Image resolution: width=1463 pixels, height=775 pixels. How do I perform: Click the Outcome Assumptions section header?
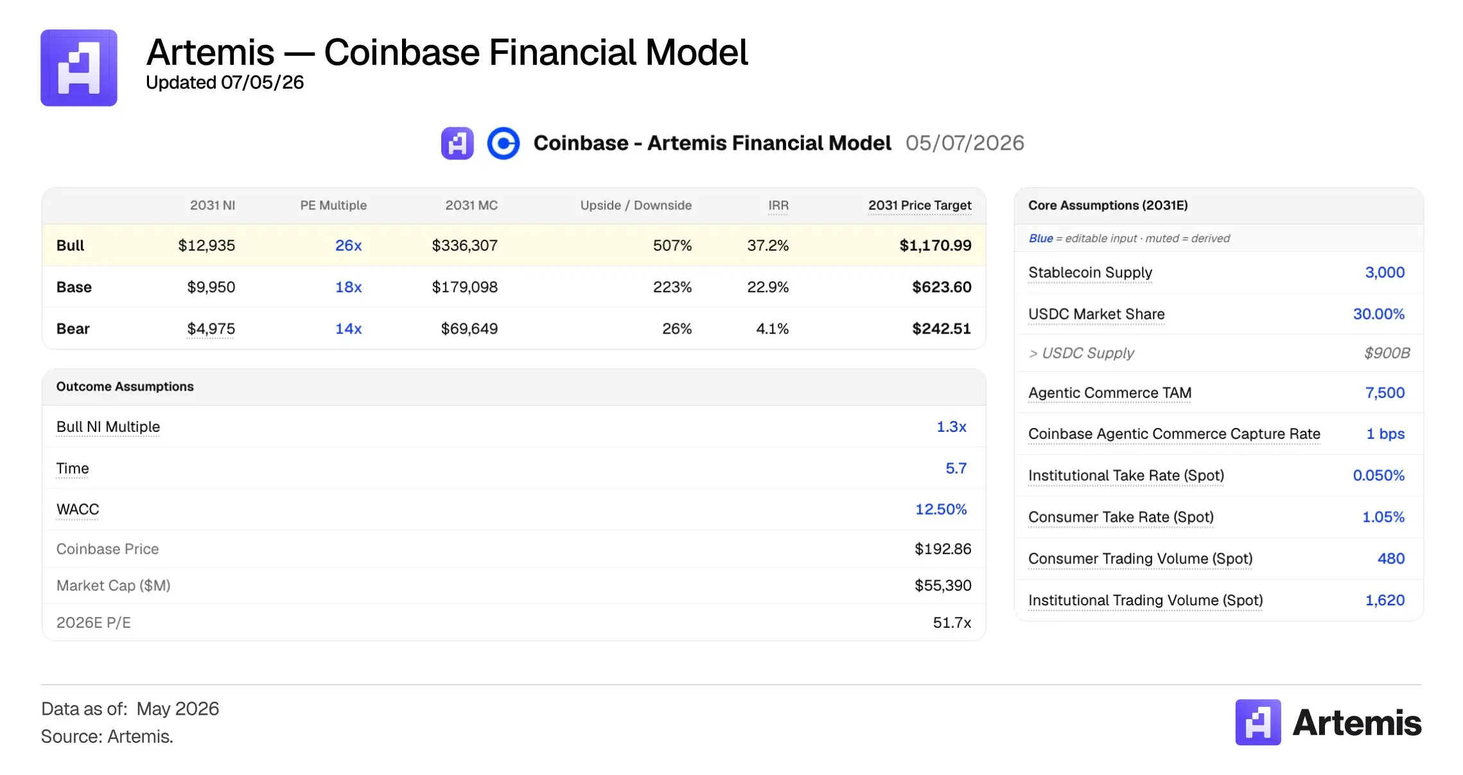coord(125,387)
